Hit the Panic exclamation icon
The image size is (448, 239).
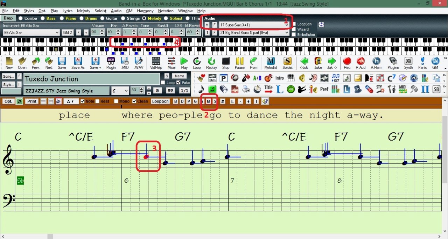coord(422,63)
